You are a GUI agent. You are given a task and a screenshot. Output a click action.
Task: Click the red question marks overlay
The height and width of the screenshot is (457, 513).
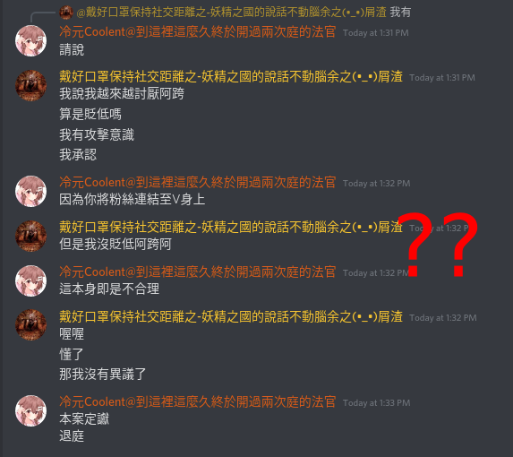[439, 245]
